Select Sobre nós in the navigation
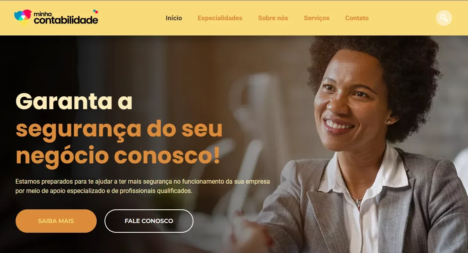The image size is (468, 253). (x=273, y=18)
